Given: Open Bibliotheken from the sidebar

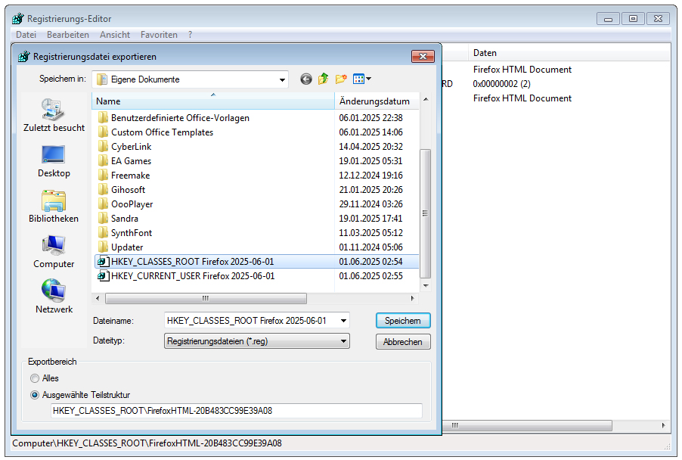Looking at the screenshot, I should 53,207.
